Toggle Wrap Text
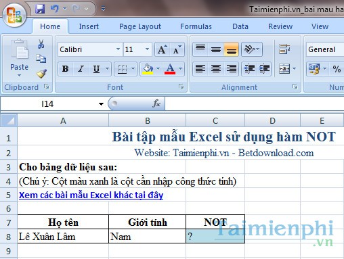The image size is (344, 259). coord(284,49)
